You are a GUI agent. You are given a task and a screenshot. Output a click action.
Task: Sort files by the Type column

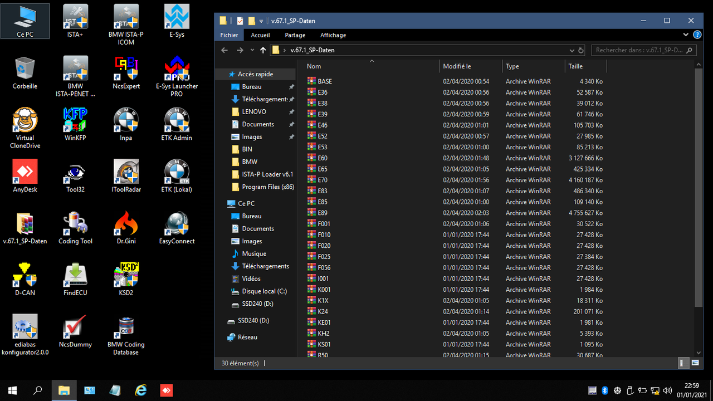(534, 66)
